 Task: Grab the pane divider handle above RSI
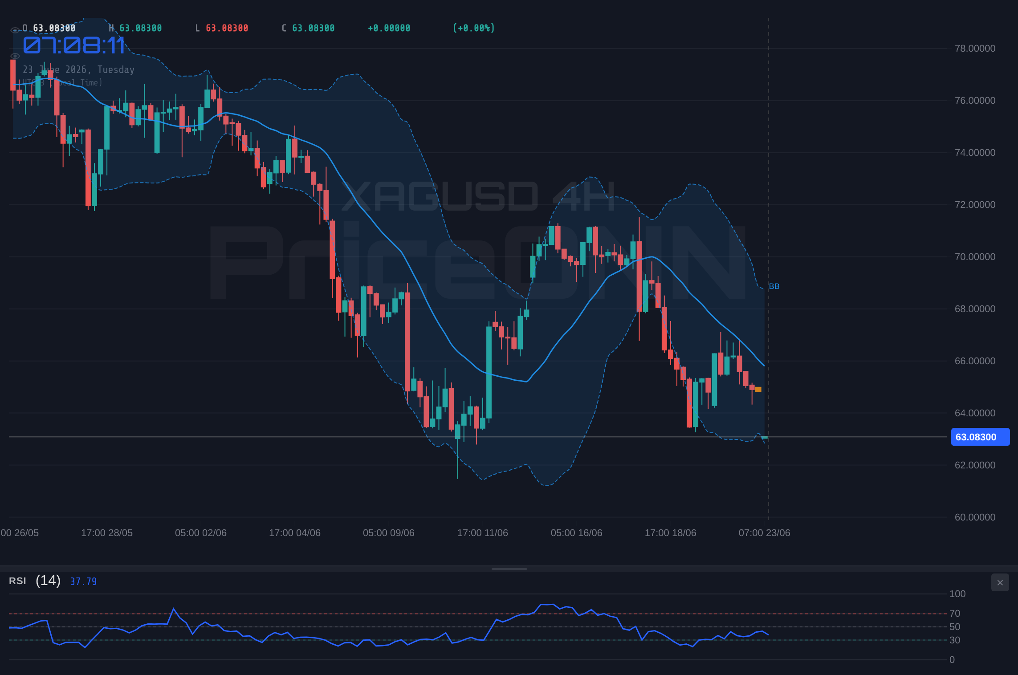point(509,569)
